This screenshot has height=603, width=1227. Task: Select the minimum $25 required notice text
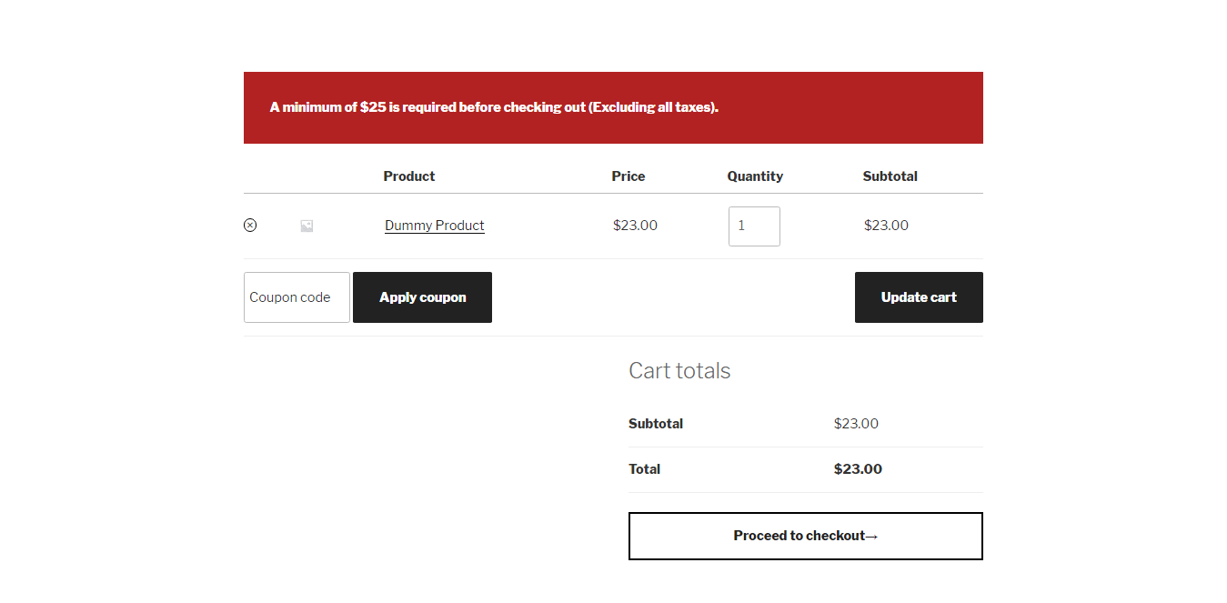point(494,107)
